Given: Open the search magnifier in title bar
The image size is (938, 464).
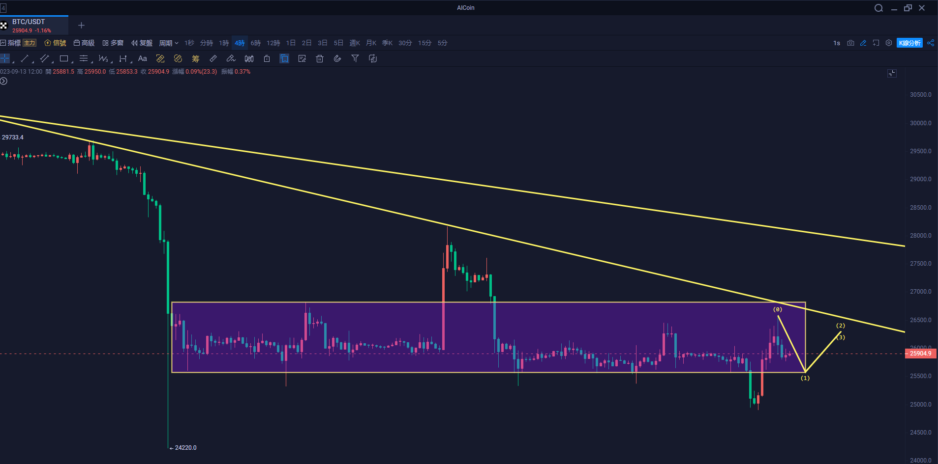Looking at the screenshot, I should pos(878,8).
